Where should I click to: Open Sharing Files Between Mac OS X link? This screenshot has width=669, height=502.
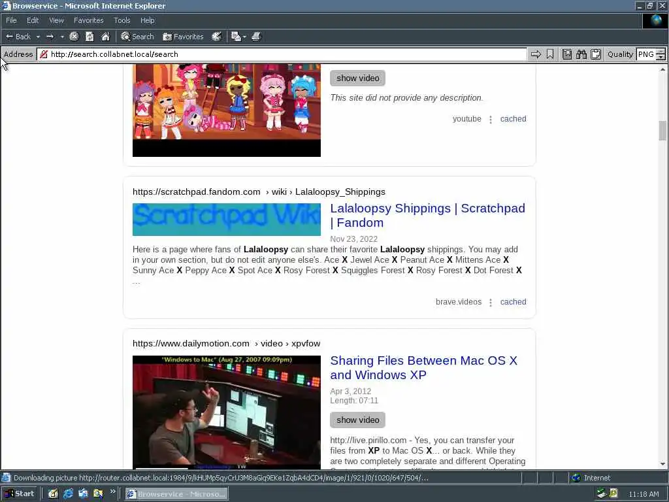pos(423,367)
